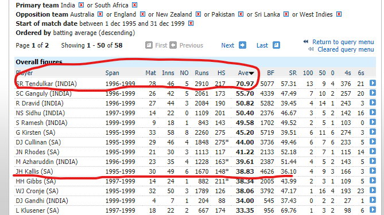Screen dimensions: 384x215
Task: Open L Klusener (SA) player link
Action: pos(37,210)
